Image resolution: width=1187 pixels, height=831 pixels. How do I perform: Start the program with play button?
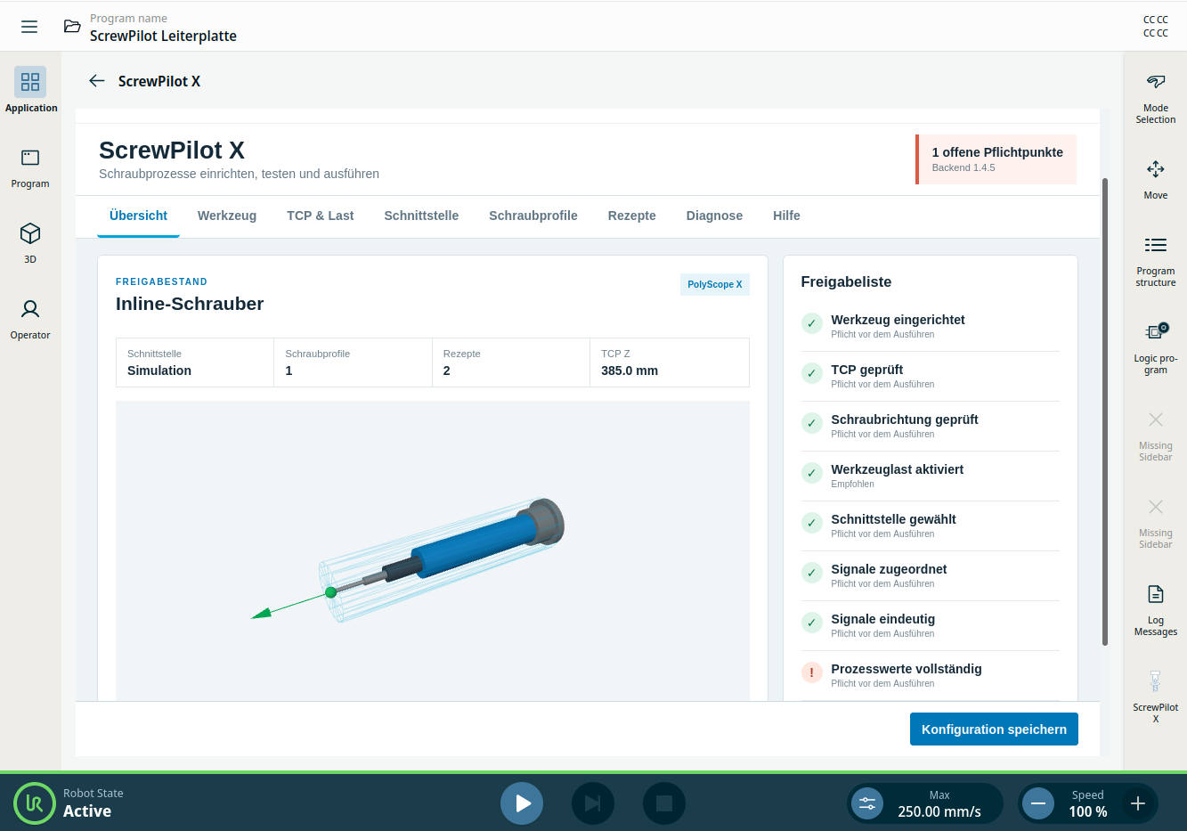coord(522,803)
